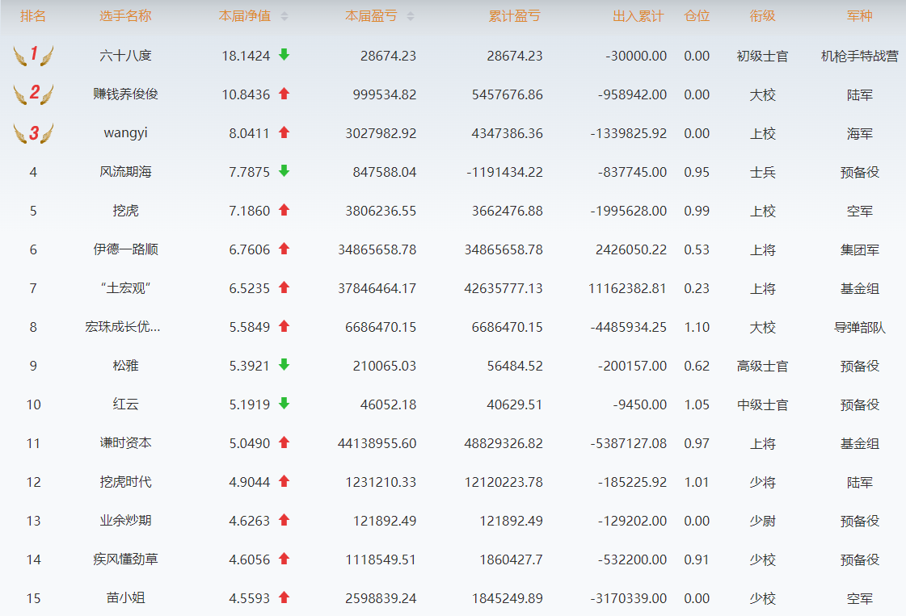Screen dimensions: 906x616
Task: Click the red up arrow beside 10.8436
Action: coord(284,94)
